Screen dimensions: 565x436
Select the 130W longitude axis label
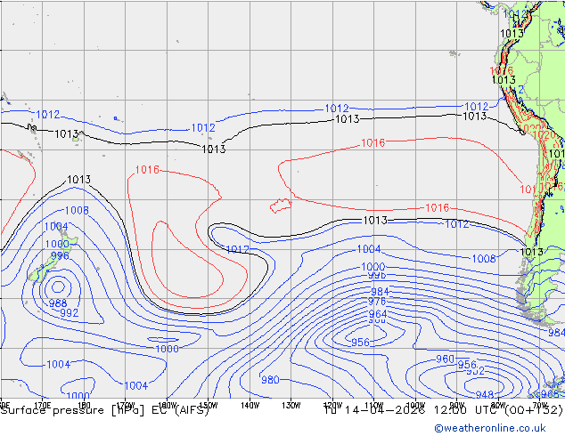291,406
